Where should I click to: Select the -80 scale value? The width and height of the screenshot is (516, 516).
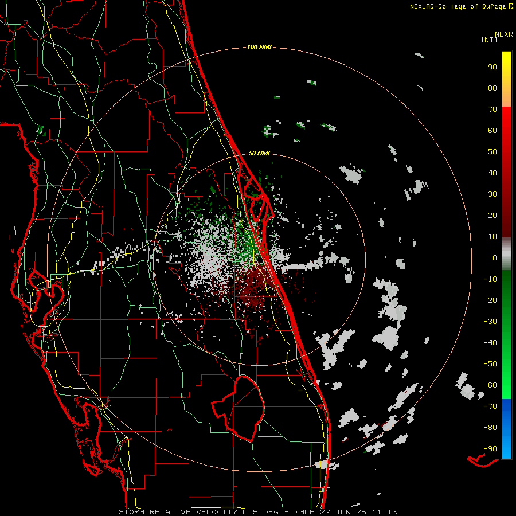point(490,428)
